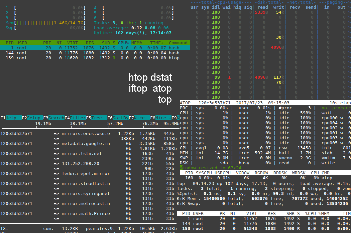
Task: Click top %CPU column header
Action: [x=310, y=214]
